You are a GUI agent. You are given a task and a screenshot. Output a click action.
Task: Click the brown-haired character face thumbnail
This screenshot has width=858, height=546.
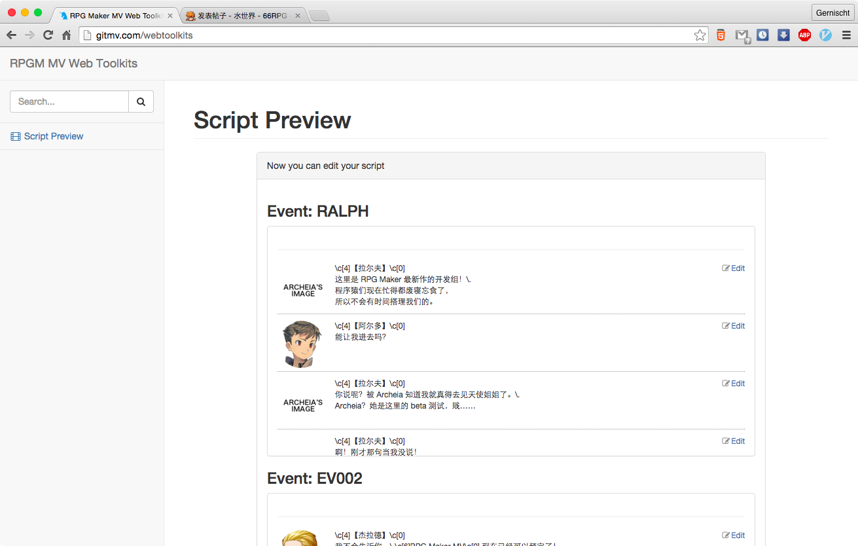click(x=302, y=344)
